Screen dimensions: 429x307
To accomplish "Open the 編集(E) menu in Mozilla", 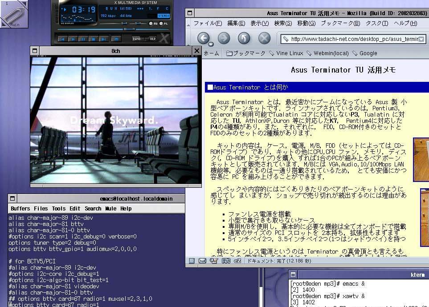I will tap(236, 23).
